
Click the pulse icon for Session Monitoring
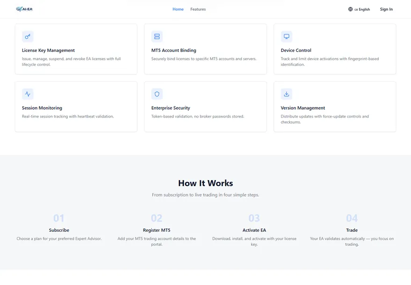pyautogui.click(x=28, y=94)
